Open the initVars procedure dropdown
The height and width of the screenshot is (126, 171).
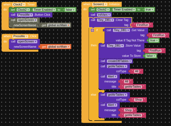coord(104,15)
